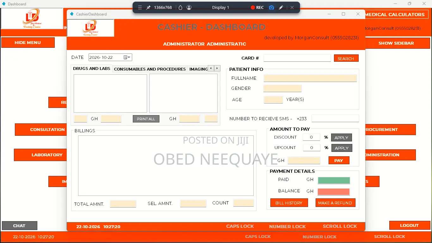Click the PRINT ALL button

coord(146,119)
